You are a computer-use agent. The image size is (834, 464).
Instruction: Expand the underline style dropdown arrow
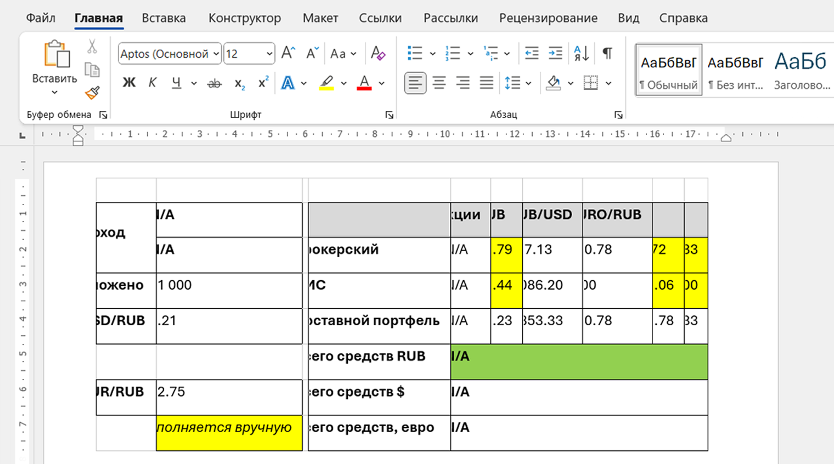[x=194, y=83]
